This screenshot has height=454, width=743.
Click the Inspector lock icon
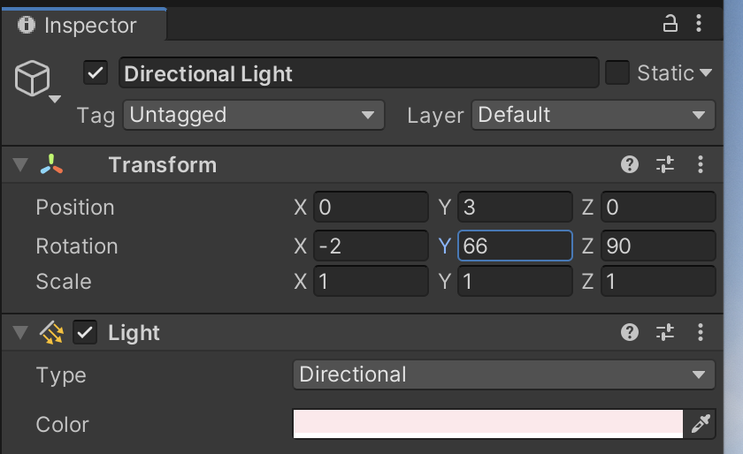click(x=670, y=24)
